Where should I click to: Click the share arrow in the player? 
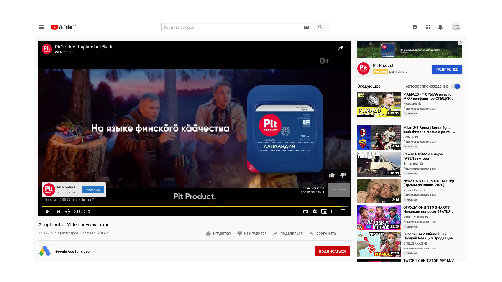[341, 48]
